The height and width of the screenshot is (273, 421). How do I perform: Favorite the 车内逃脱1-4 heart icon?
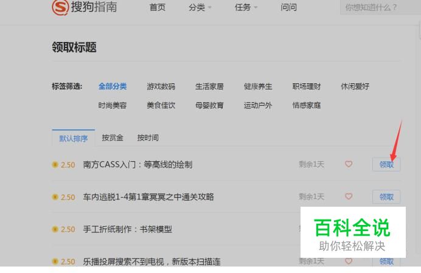349,196
